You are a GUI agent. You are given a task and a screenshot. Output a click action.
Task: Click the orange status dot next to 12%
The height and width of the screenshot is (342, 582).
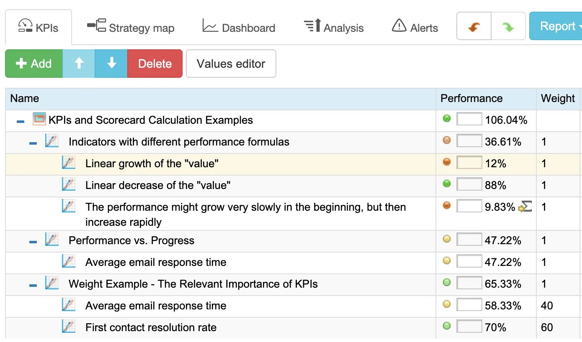(447, 162)
